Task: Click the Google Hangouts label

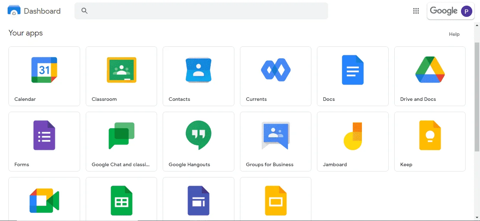Action: (x=189, y=164)
